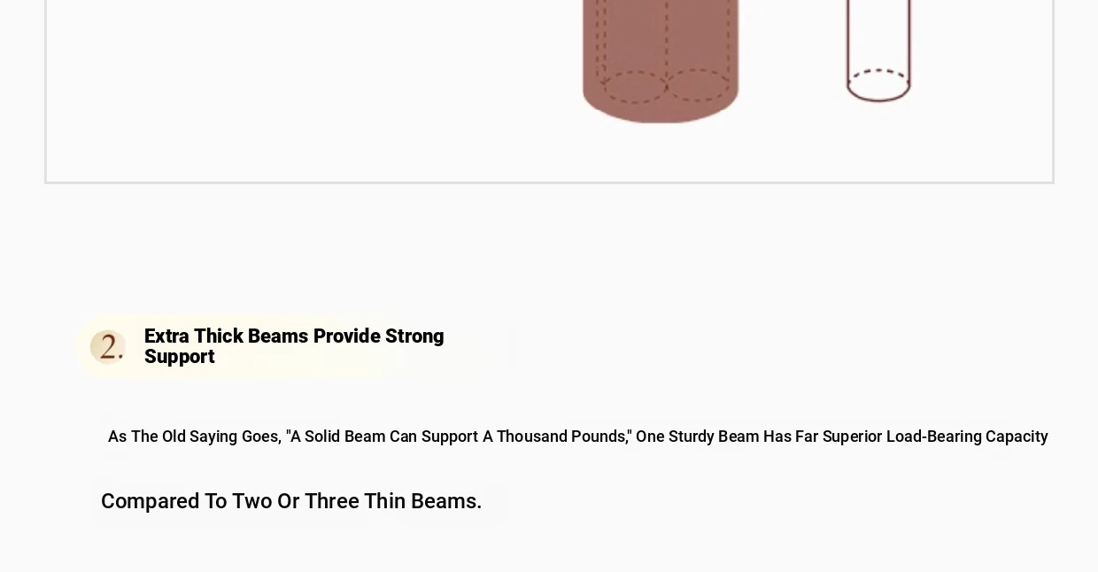The height and width of the screenshot is (572, 1098).
Task: Click the left dashed ellipse inside thick beam
Action: tap(634, 87)
